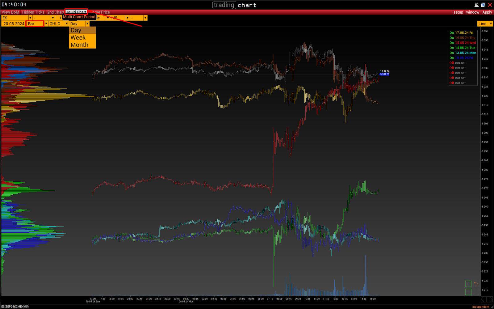Open the setup button
This screenshot has height=309, width=494.
pyautogui.click(x=458, y=12)
